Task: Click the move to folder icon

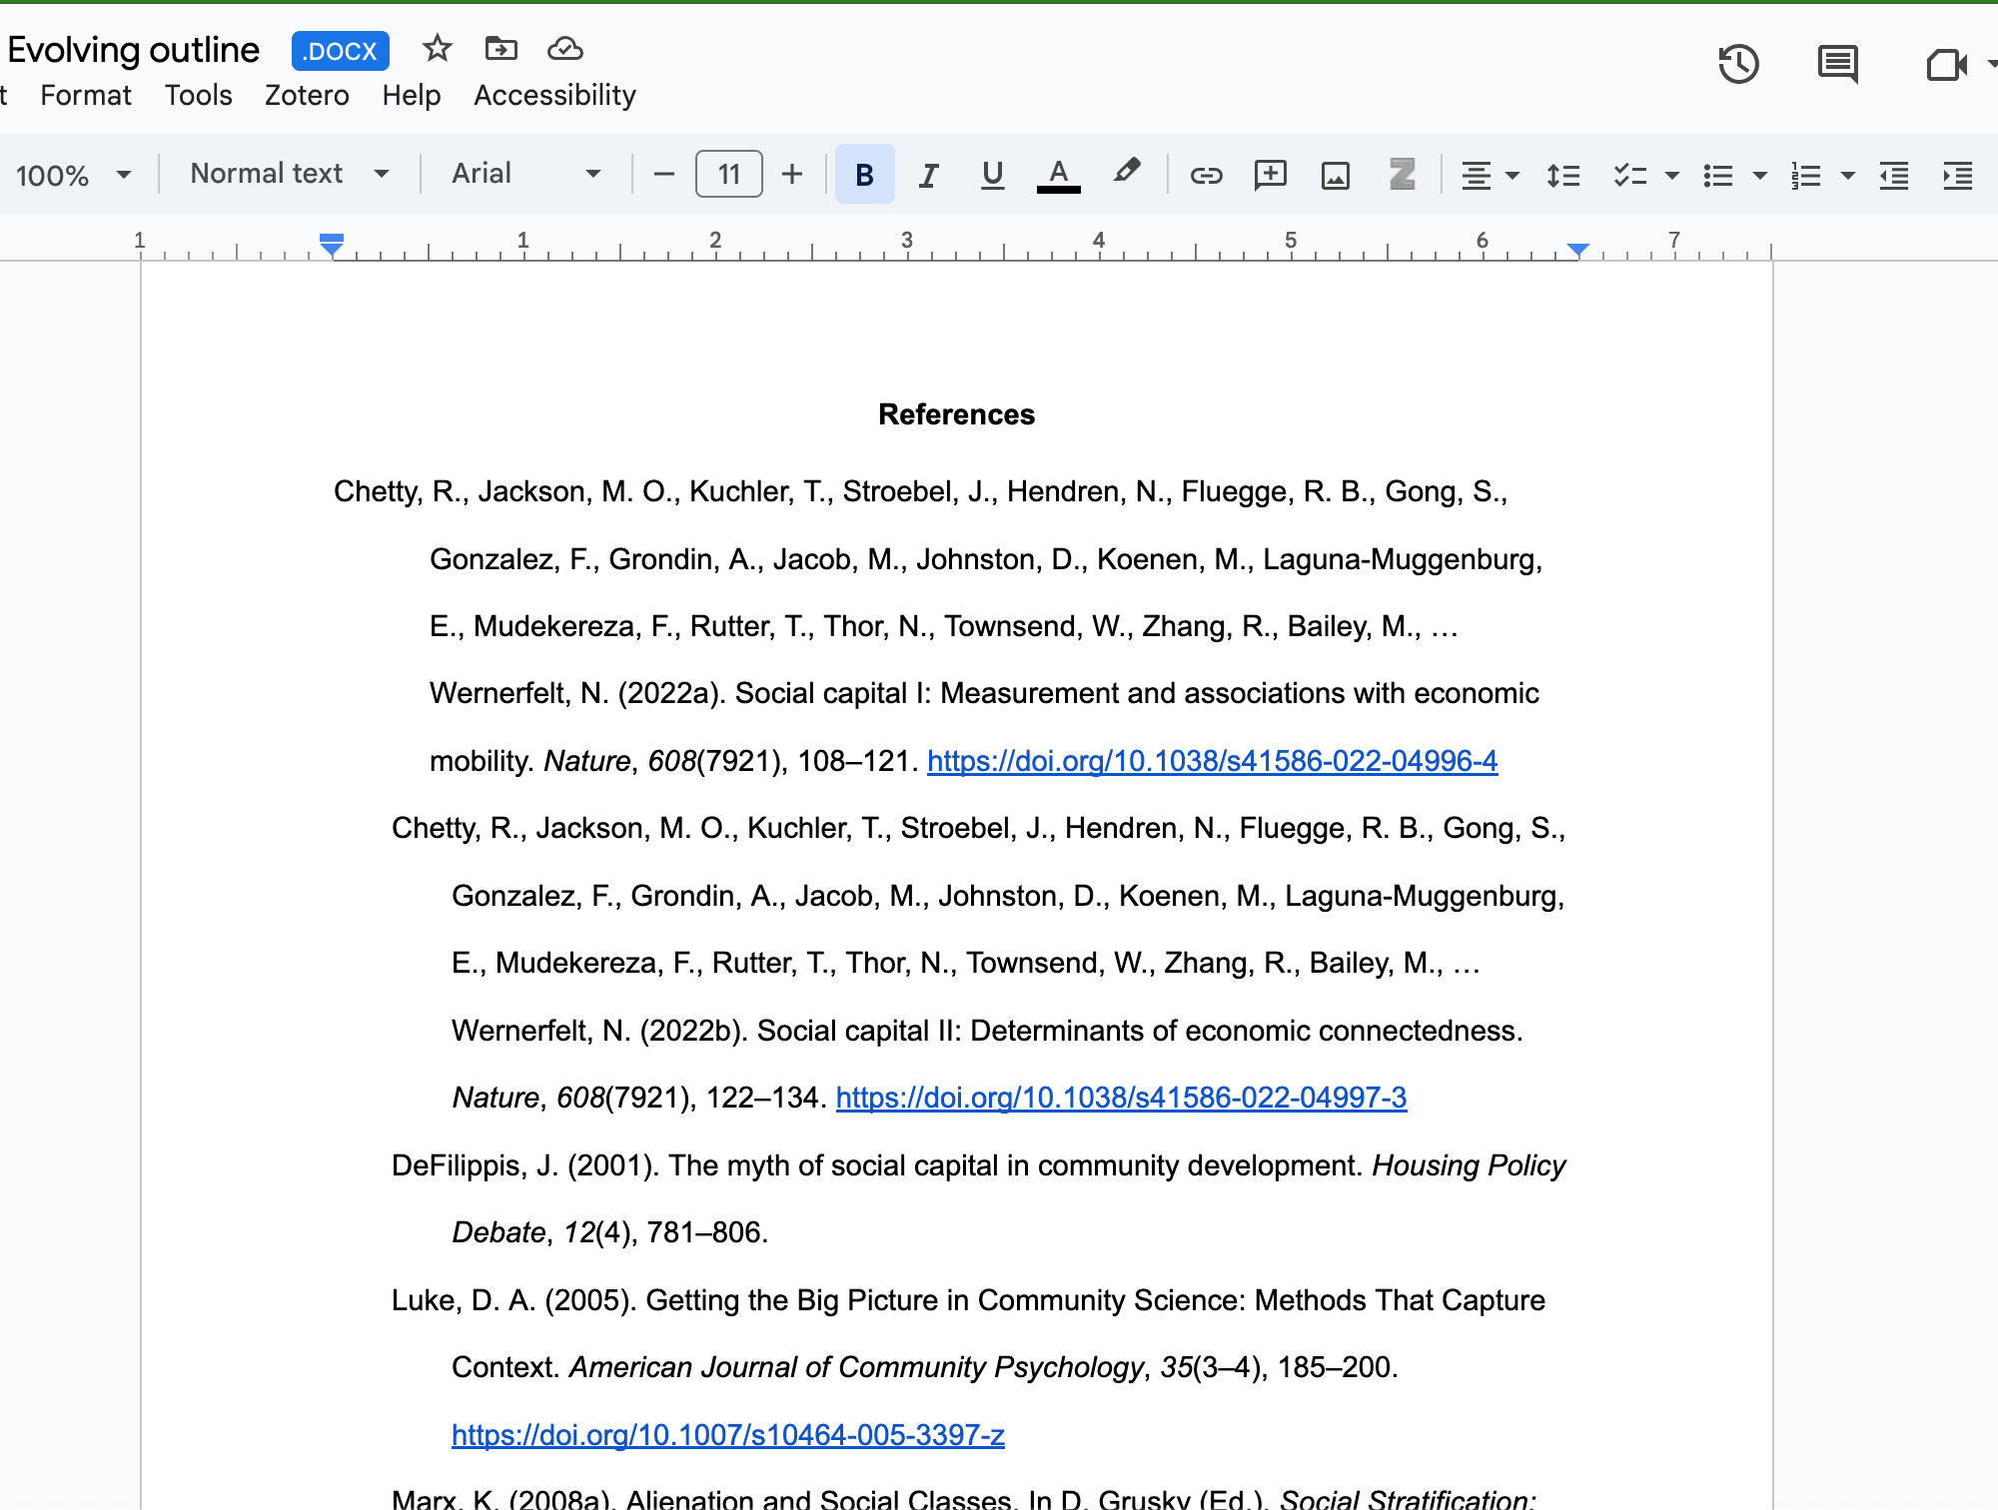Action: point(500,49)
